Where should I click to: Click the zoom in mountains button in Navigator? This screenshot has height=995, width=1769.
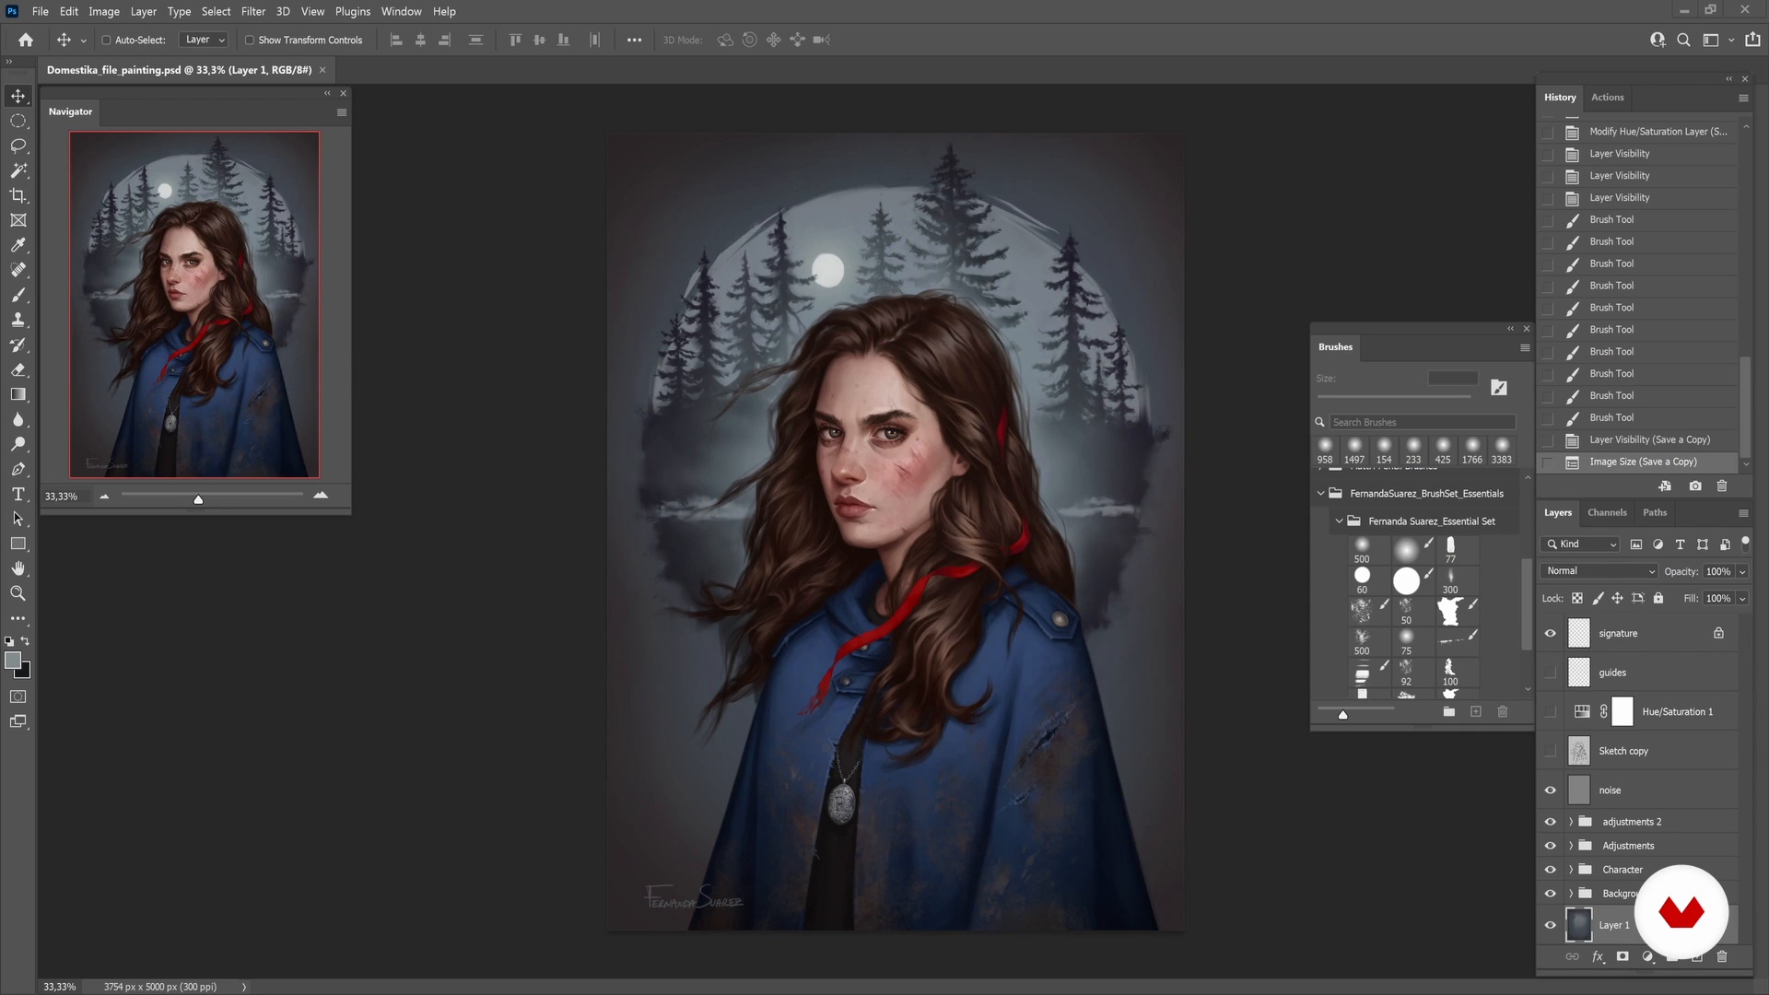[x=321, y=496]
